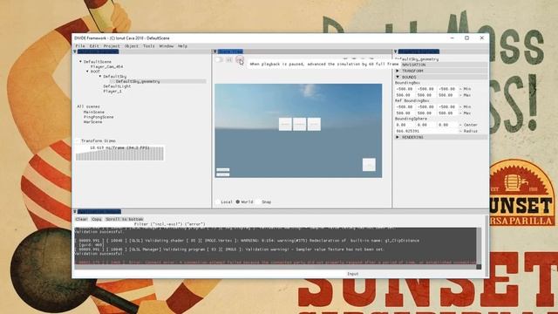Click the Scroll to bottom button
The height and width of the screenshot is (314, 558).
pyautogui.click(x=125, y=219)
